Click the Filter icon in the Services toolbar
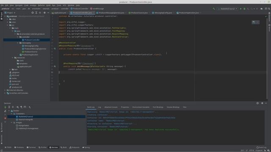 [x=21, y=107]
